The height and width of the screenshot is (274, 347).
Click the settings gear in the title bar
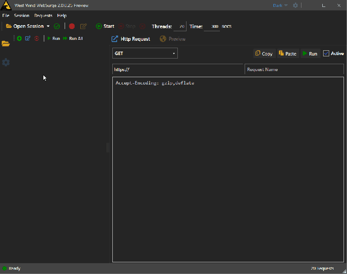(x=295, y=5)
